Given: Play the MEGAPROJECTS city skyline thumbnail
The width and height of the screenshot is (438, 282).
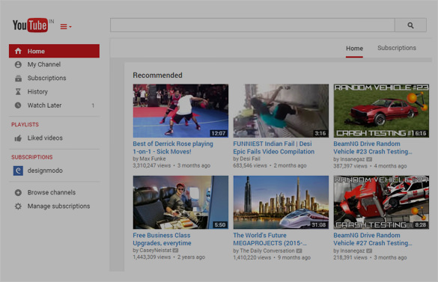Looking at the screenshot, I should pos(281,202).
